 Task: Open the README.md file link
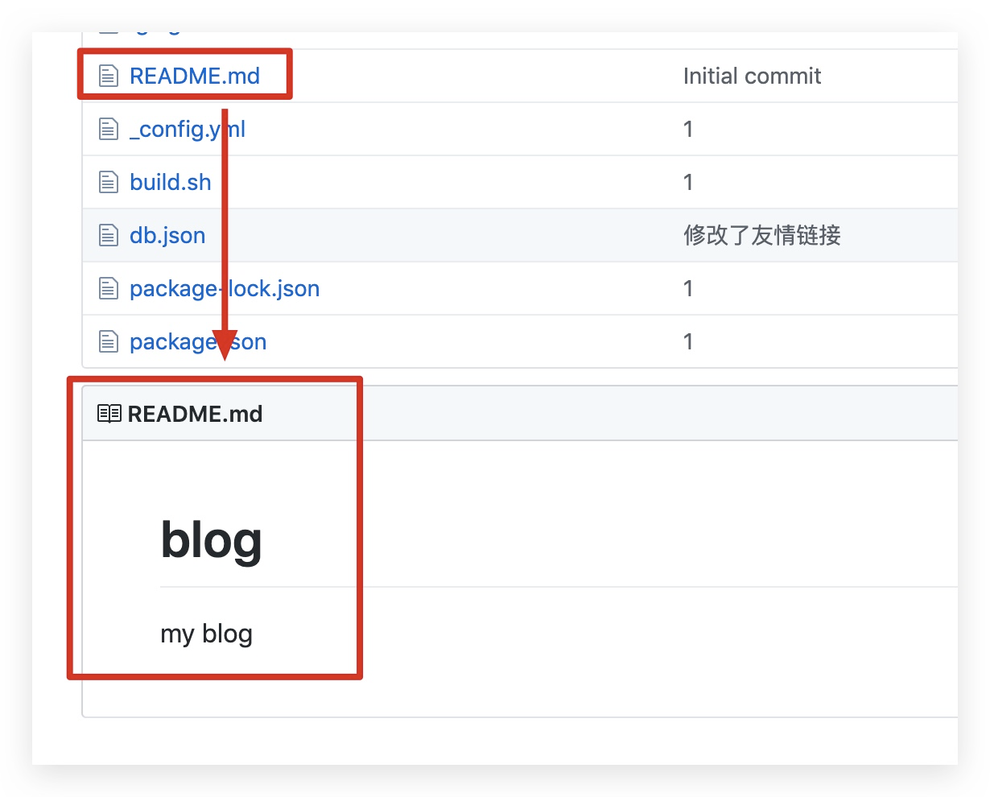point(194,76)
